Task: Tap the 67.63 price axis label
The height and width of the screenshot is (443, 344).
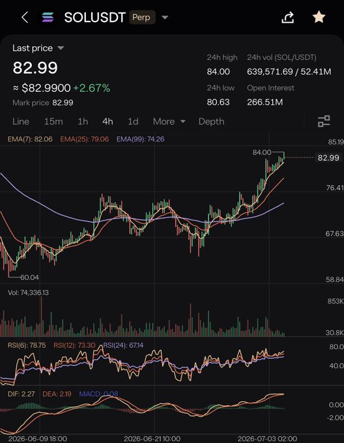Action: 335,234
